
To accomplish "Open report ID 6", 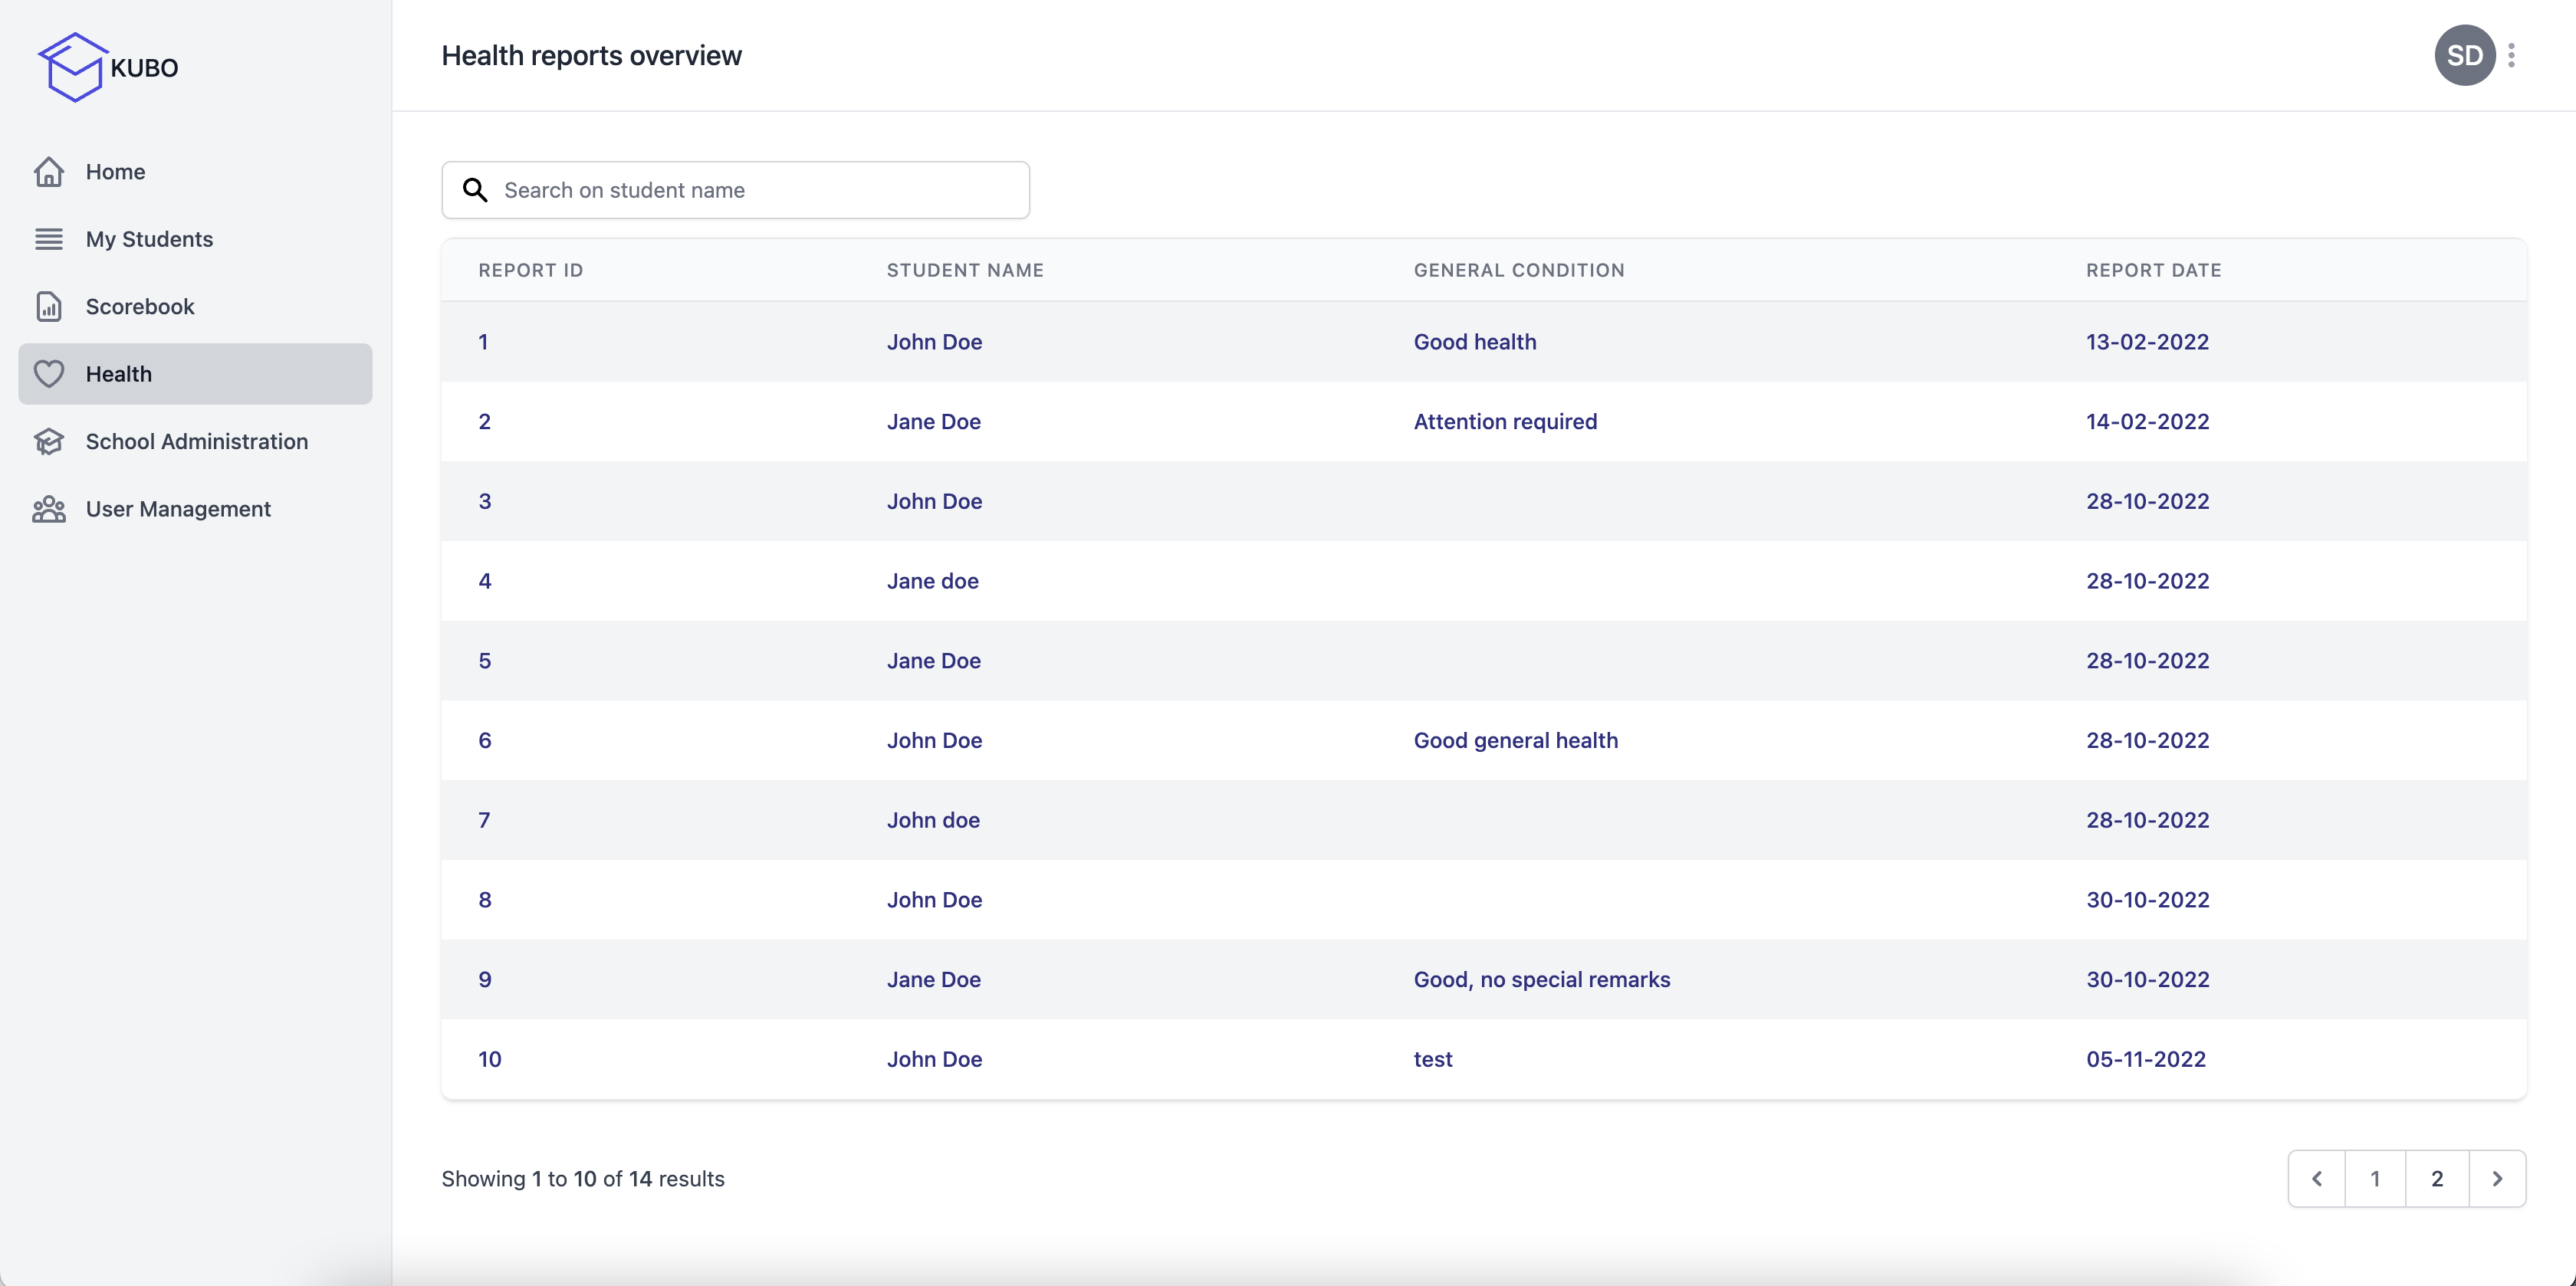I will 484,740.
